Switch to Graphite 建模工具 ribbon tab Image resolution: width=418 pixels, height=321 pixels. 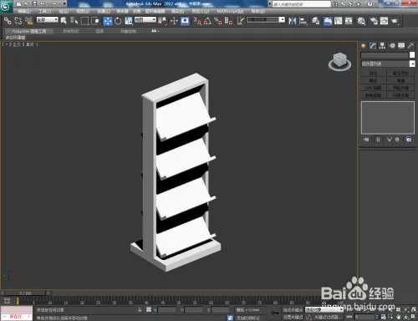pyautogui.click(x=29, y=31)
